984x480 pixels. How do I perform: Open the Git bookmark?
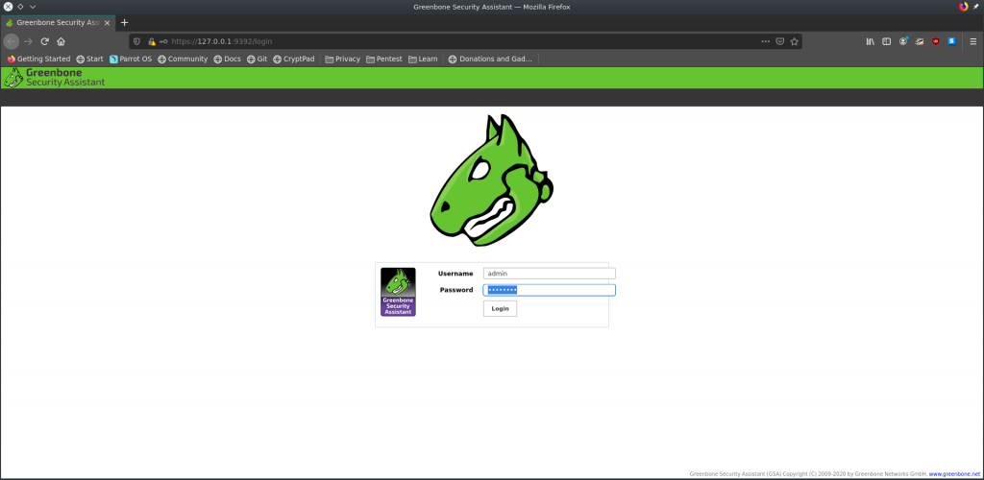pyautogui.click(x=258, y=59)
